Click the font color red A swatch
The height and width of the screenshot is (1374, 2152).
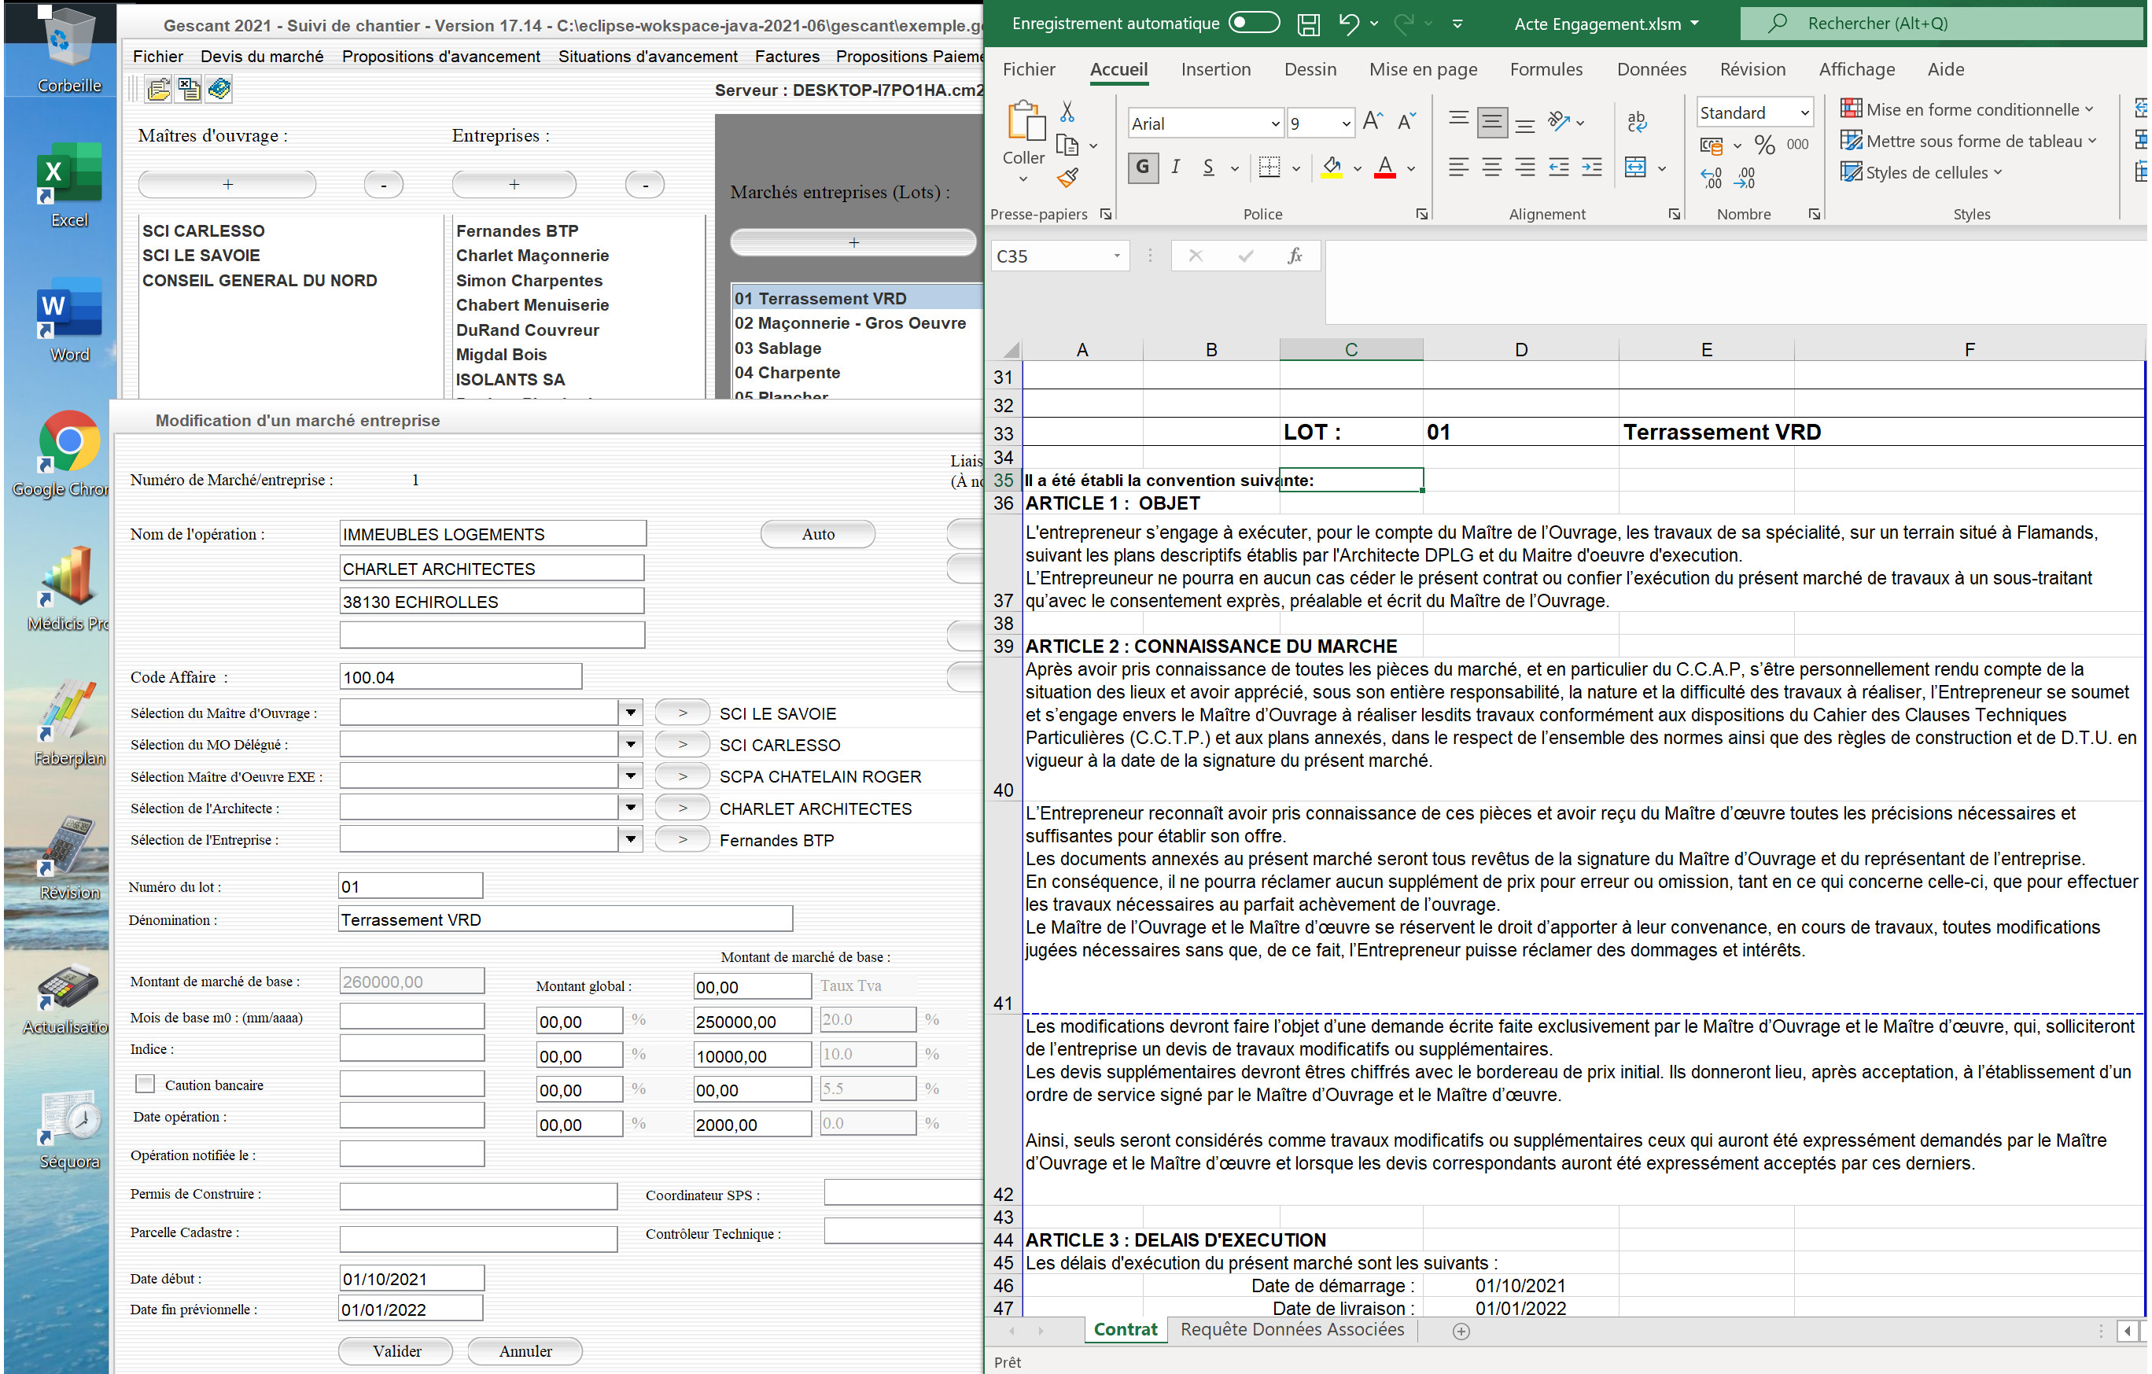[1385, 167]
